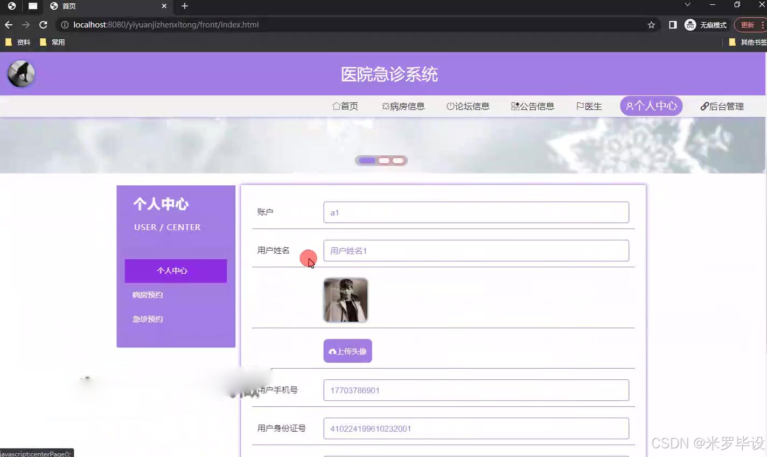Image resolution: width=767 pixels, height=457 pixels.
Task: Open 急诊预约 from sidebar
Action: 147,318
